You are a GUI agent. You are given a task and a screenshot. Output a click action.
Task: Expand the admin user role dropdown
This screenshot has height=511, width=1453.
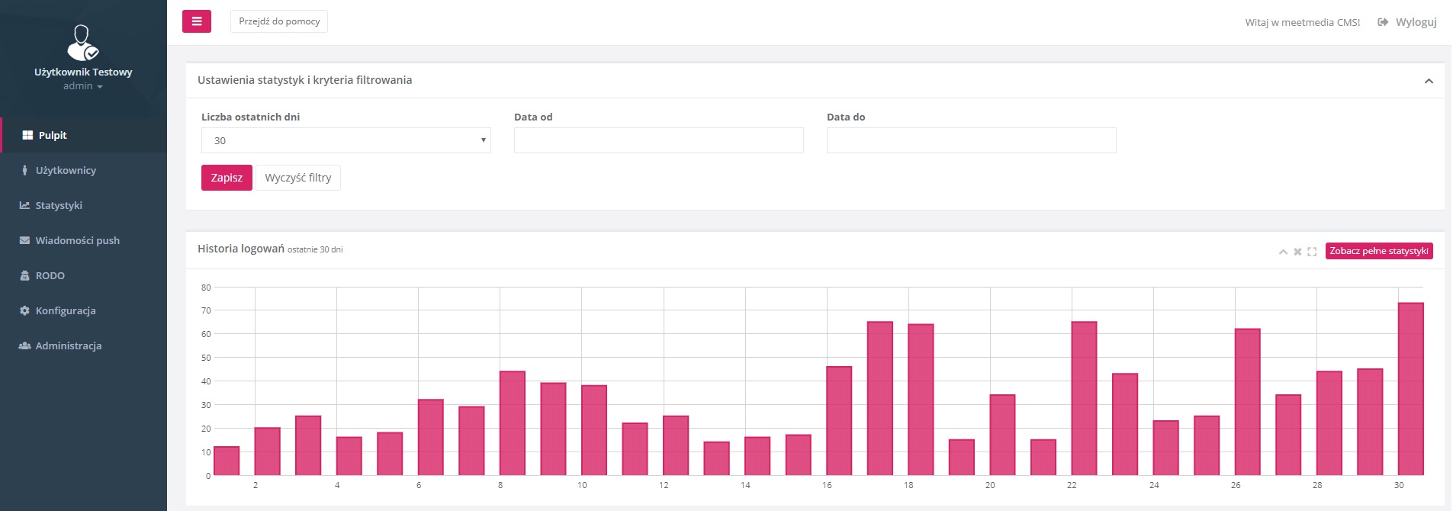pyautogui.click(x=83, y=86)
